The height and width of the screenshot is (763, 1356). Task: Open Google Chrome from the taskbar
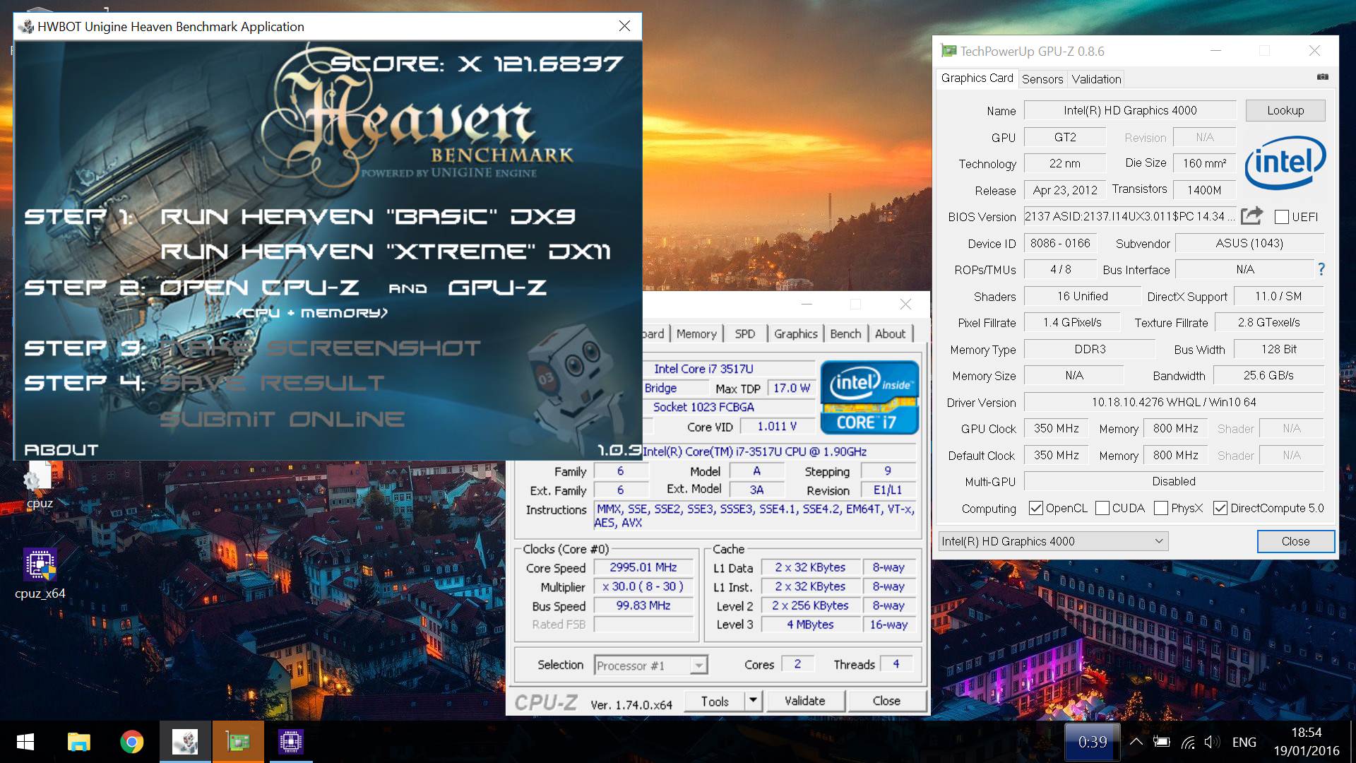click(131, 742)
